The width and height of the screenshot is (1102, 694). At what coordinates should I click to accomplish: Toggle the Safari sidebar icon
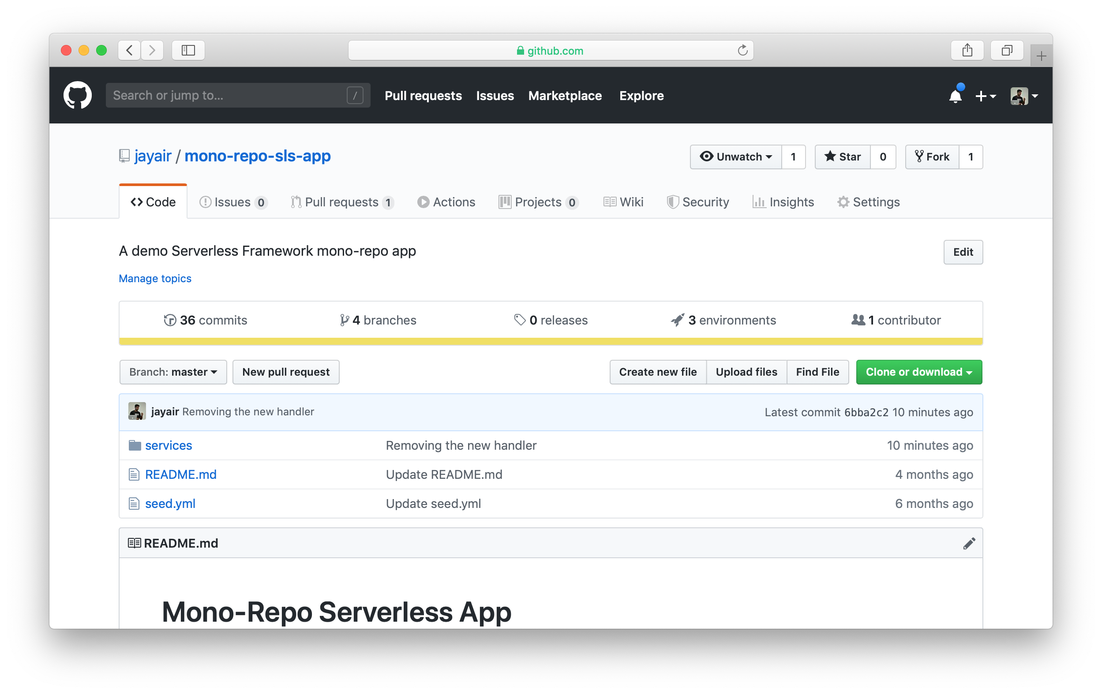point(188,50)
